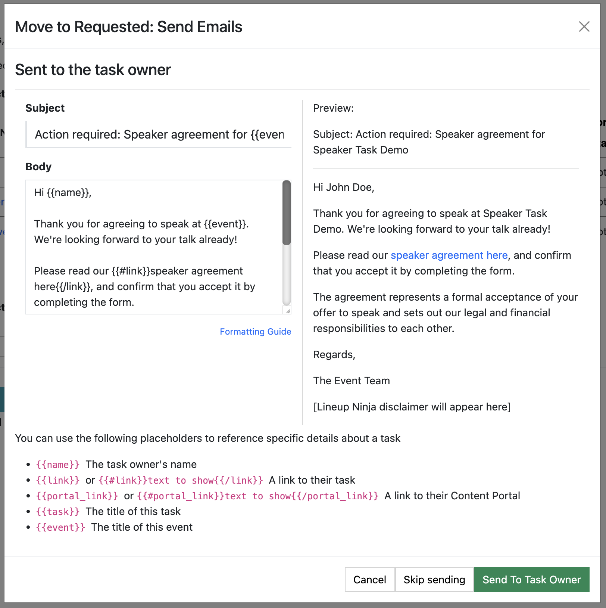
Task: Click the 'Hi John Doe,' preview line
Action: click(x=344, y=187)
